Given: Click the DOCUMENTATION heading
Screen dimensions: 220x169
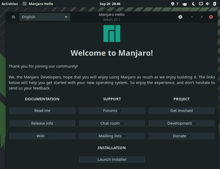Looking at the screenshot, I should (42, 99).
